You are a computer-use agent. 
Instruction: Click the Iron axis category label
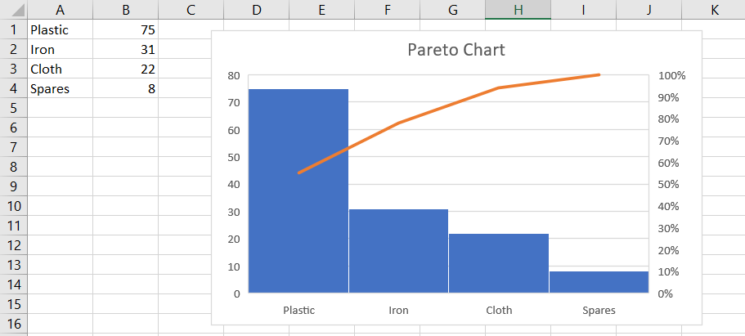pyautogui.click(x=398, y=311)
